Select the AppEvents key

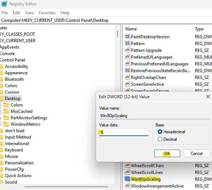pyautogui.click(x=10, y=47)
